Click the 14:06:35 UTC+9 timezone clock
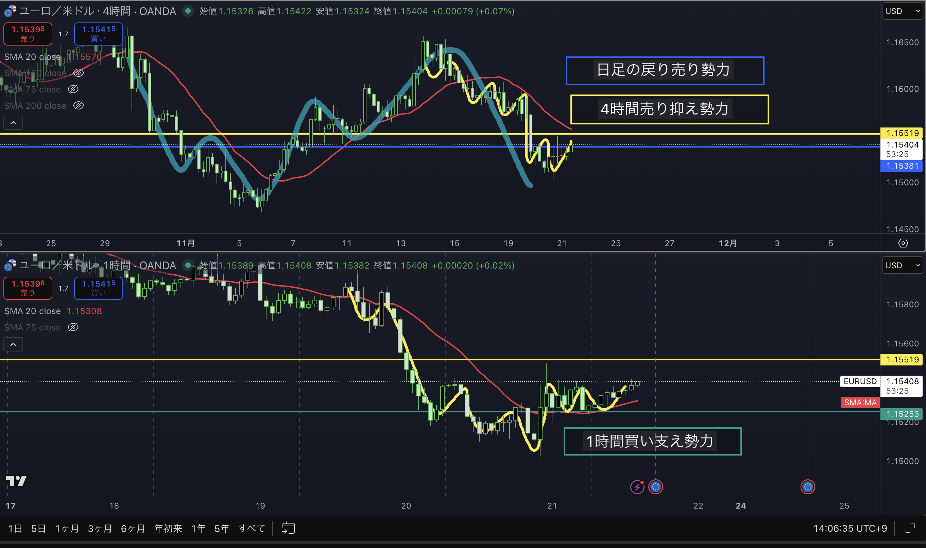926x548 pixels. 850,528
